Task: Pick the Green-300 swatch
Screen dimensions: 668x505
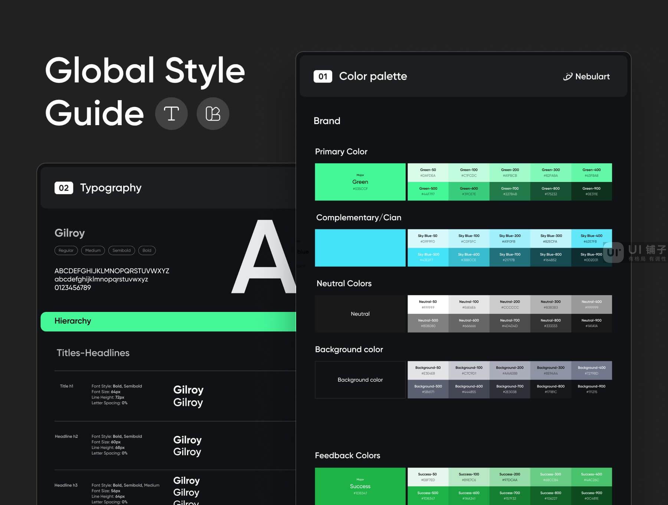Action: (x=551, y=173)
